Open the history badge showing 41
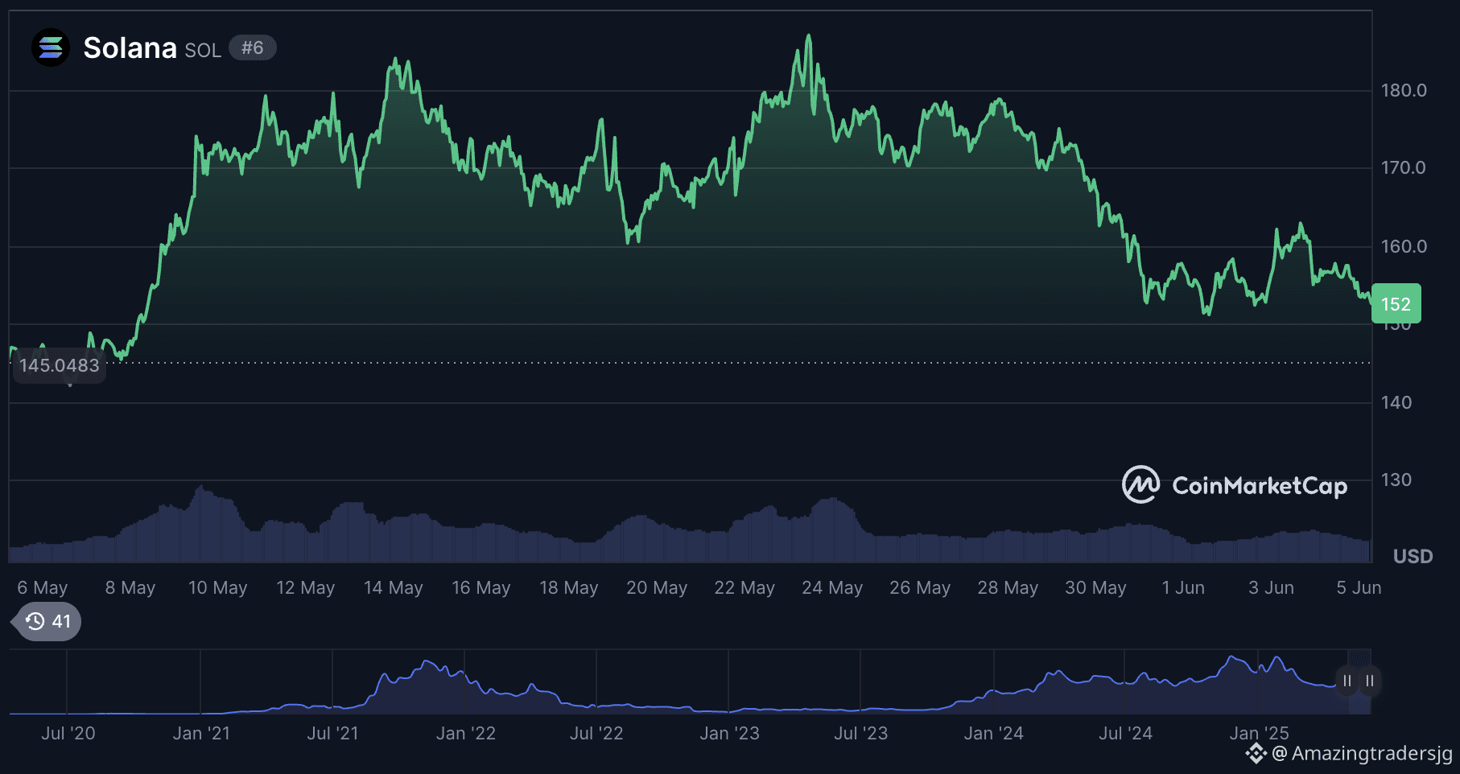1460x774 pixels. pyautogui.click(x=47, y=621)
